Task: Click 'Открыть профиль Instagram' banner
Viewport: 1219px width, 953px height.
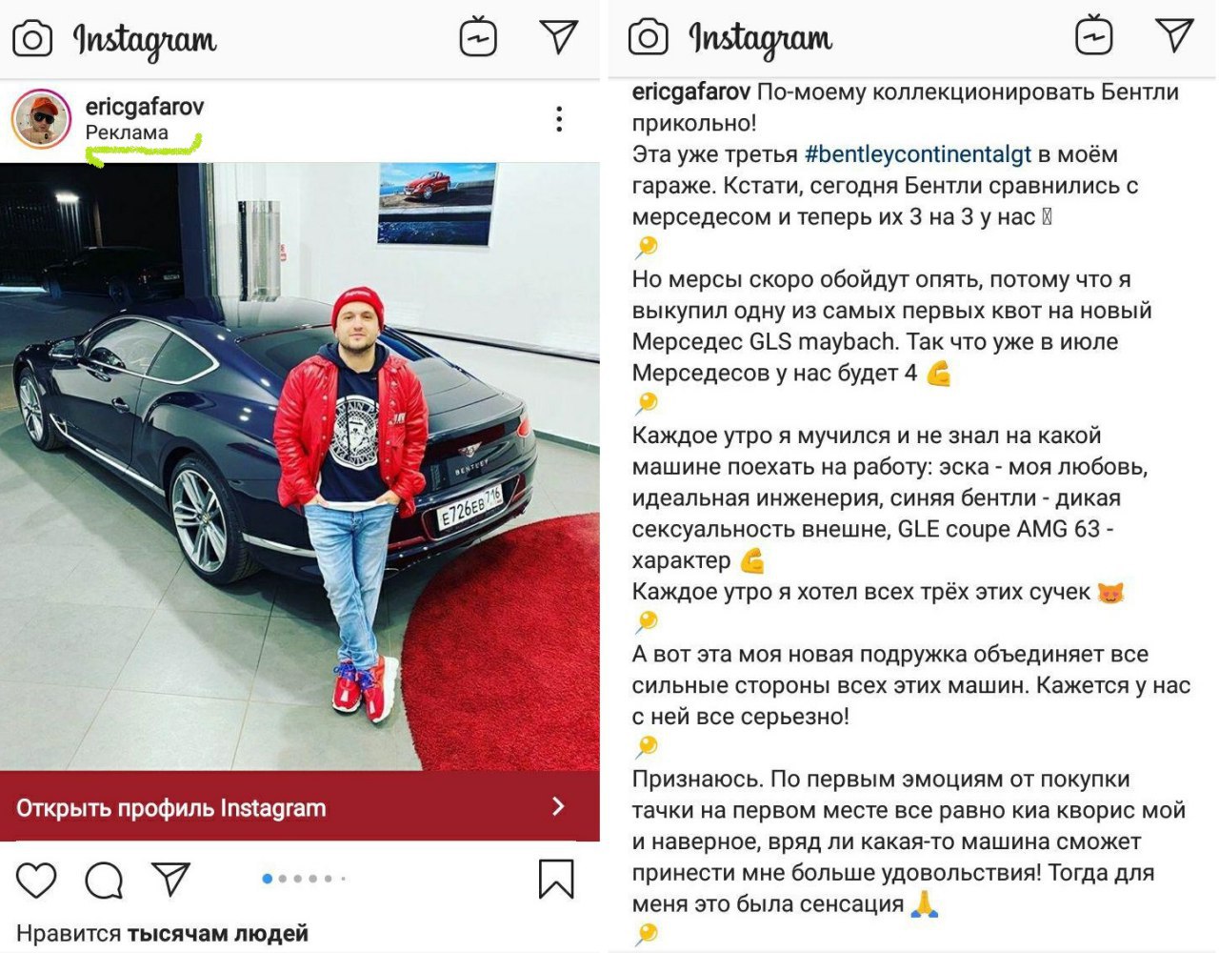Action: point(300,806)
